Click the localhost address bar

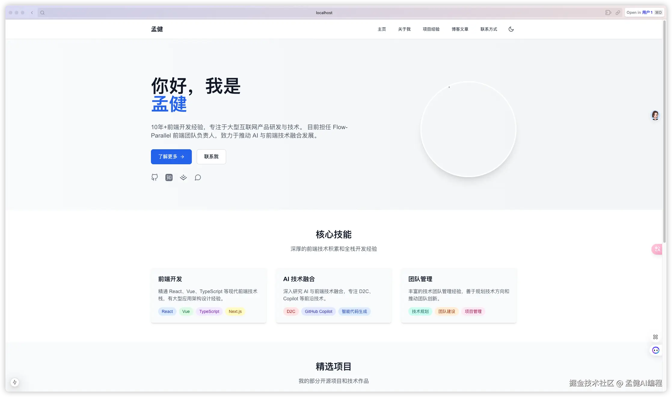[324, 13]
